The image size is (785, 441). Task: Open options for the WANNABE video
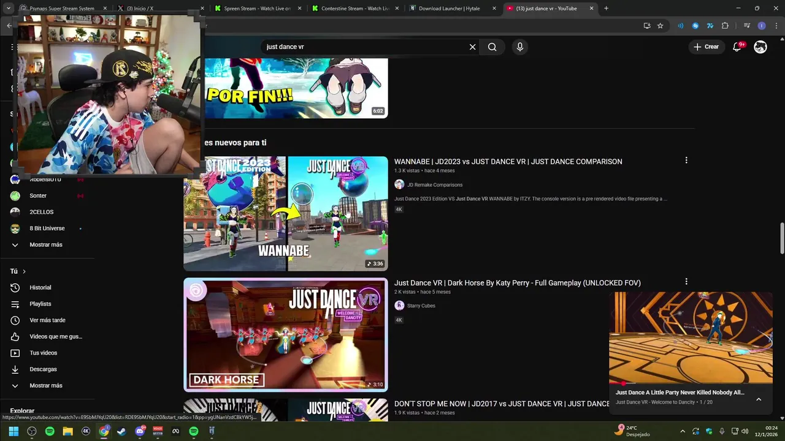(x=686, y=160)
